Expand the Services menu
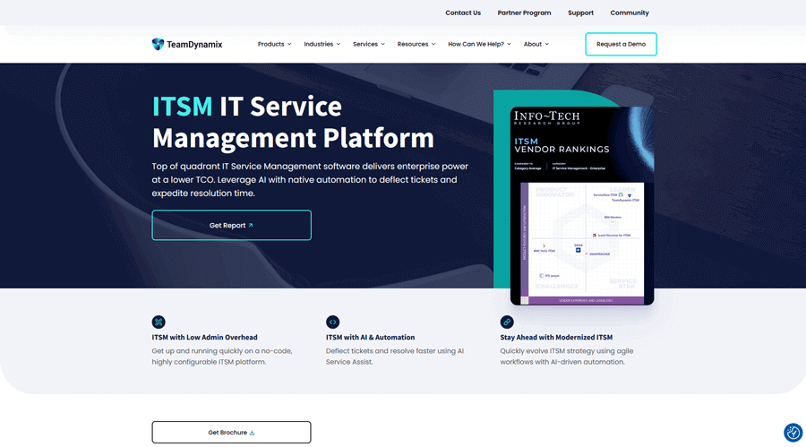The width and height of the screenshot is (806, 447). tap(369, 44)
